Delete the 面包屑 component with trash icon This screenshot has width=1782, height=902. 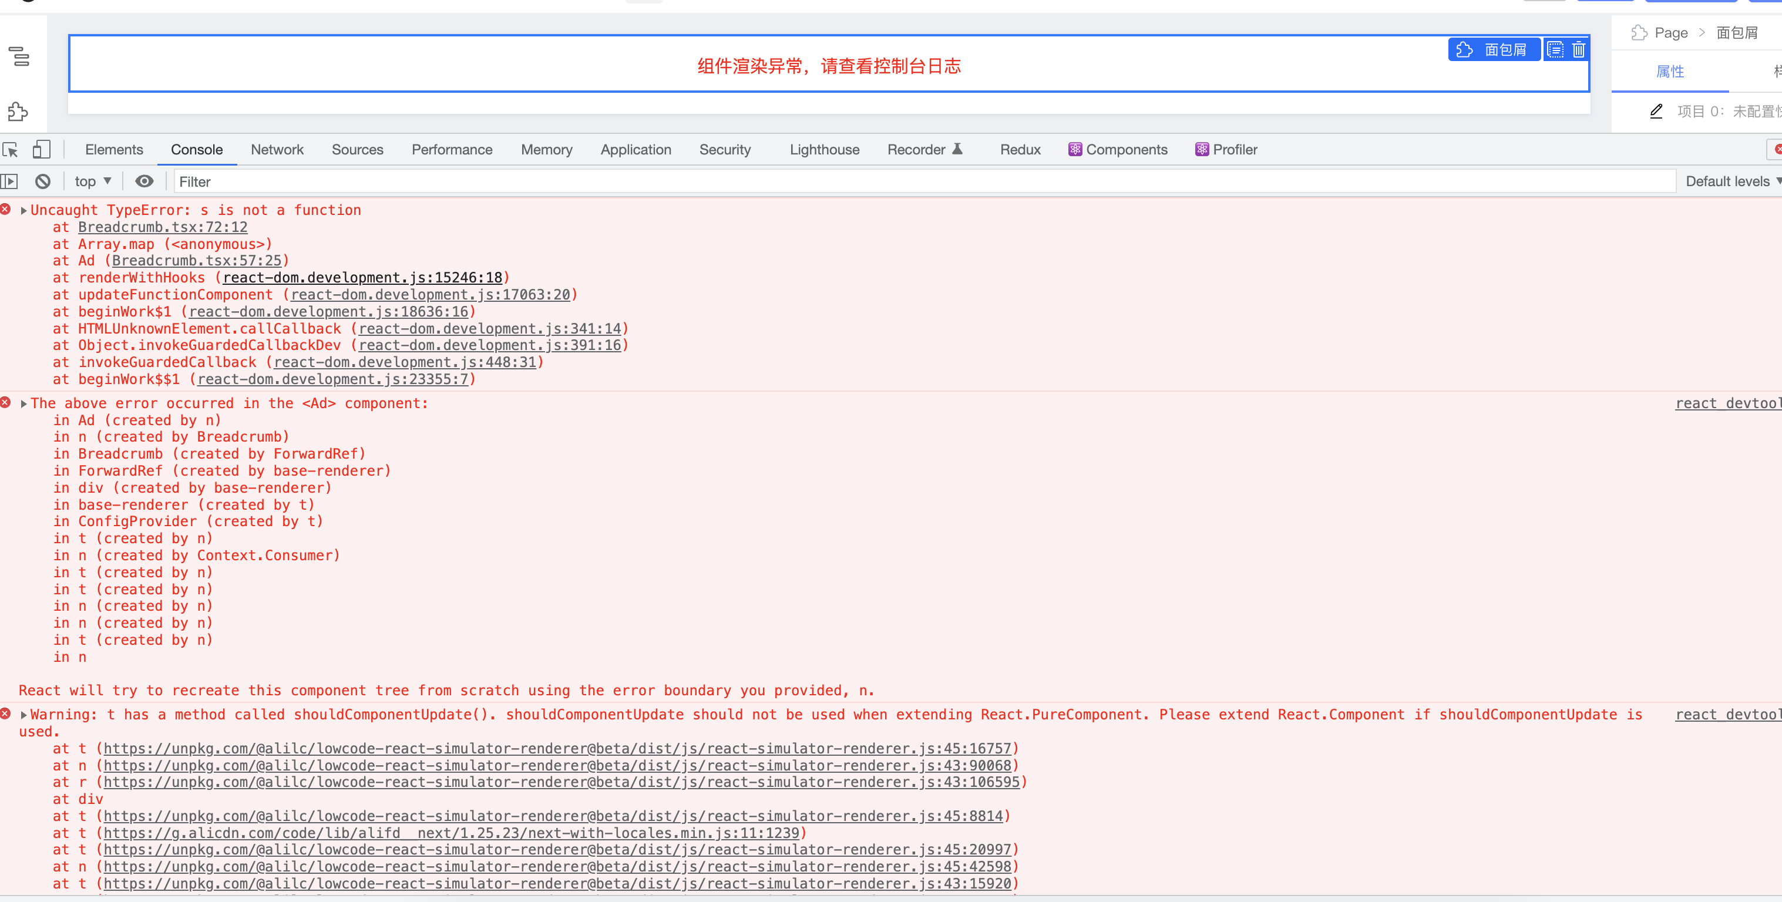1578,49
